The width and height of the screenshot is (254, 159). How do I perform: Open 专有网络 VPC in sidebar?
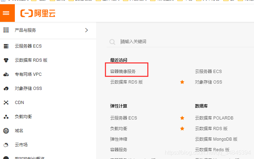[x=28, y=74]
